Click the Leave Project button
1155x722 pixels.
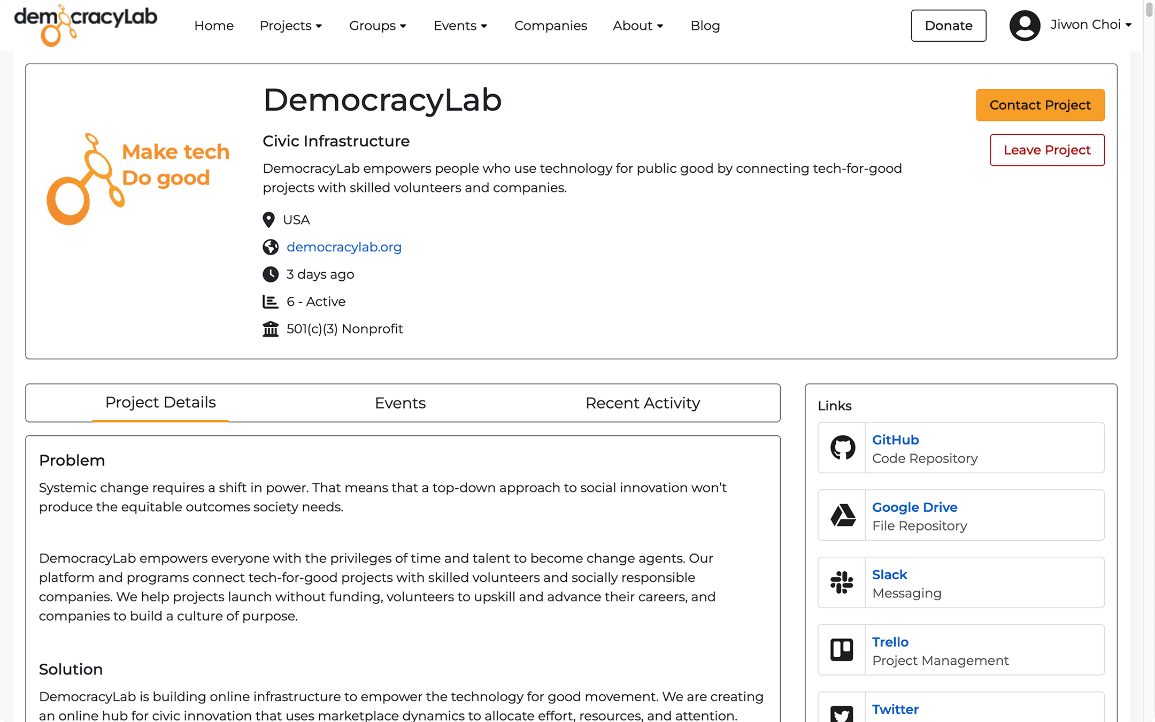(x=1046, y=150)
